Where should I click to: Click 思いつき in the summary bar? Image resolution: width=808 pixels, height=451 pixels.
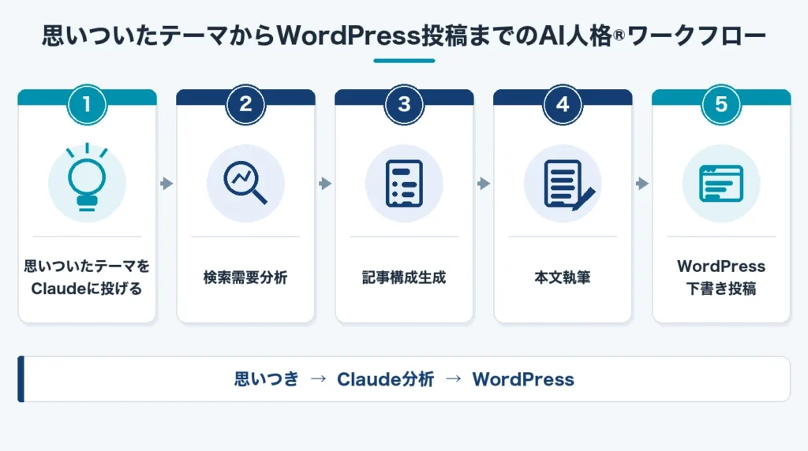point(267,379)
